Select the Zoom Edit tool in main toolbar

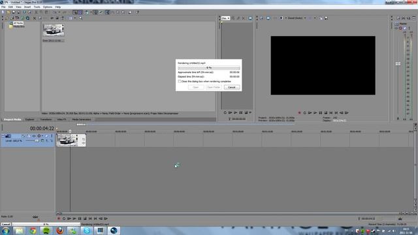pyautogui.click(x=123, y=12)
